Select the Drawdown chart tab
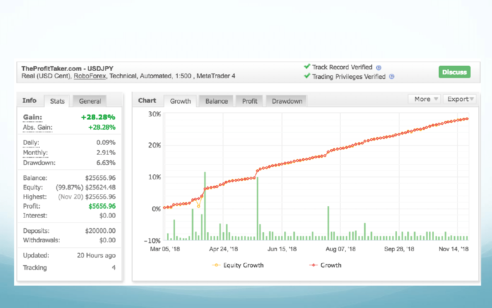Viewport: 492px width, 308px height. 287,101
